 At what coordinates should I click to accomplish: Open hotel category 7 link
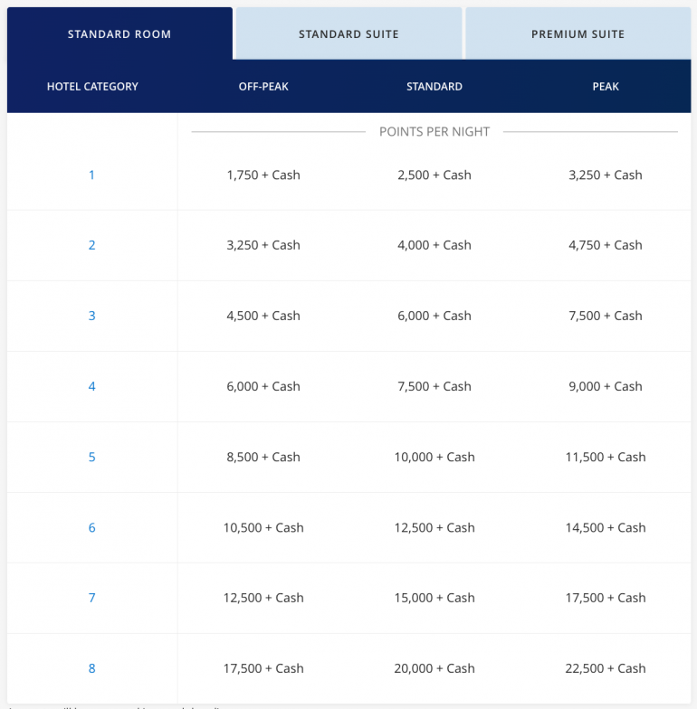[91, 598]
